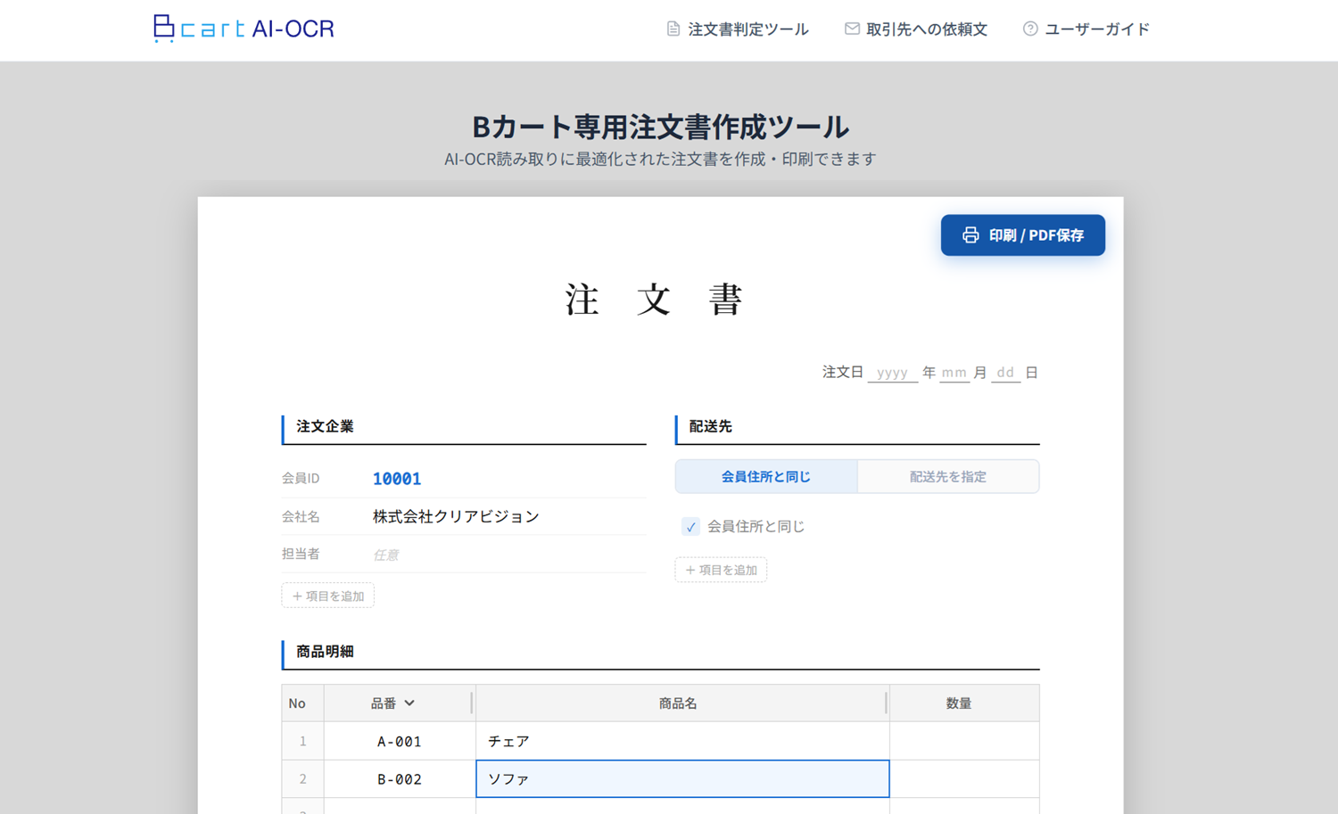Image resolution: width=1338 pixels, height=814 pixels.
Task: Click the document icon beside 注文書判定ツール
Action: click(673, 29)
